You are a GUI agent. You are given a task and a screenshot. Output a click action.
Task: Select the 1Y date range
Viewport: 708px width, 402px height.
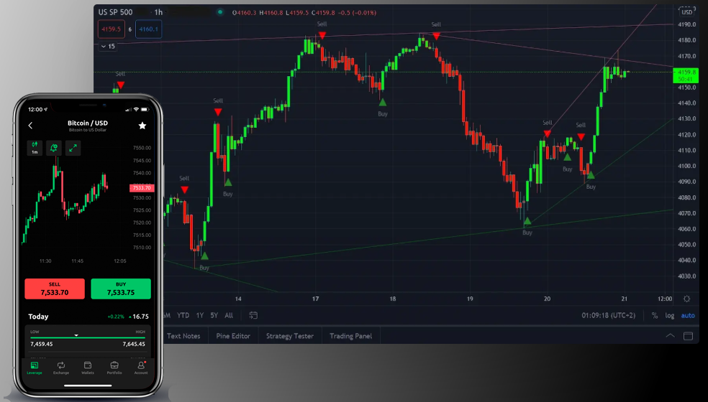pos(200,315)
